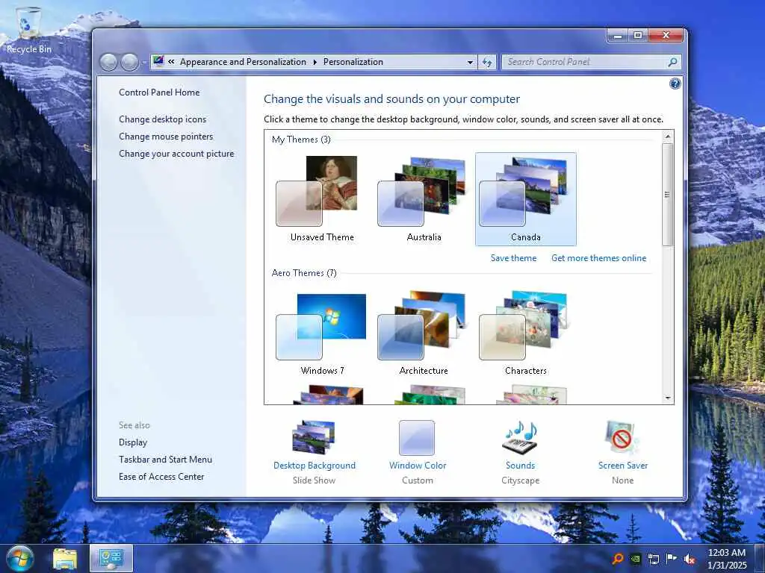
Task: Select the Canada theme
Action: tap(525, 198)
